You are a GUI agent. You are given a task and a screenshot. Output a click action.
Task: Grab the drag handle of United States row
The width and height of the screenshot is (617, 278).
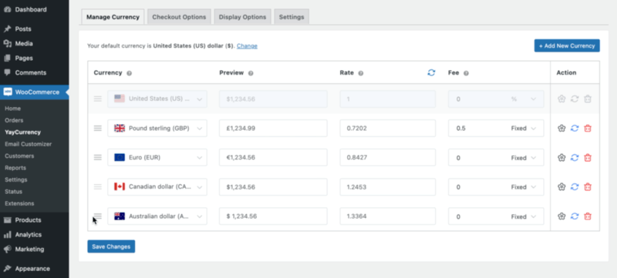pos(98,99)
